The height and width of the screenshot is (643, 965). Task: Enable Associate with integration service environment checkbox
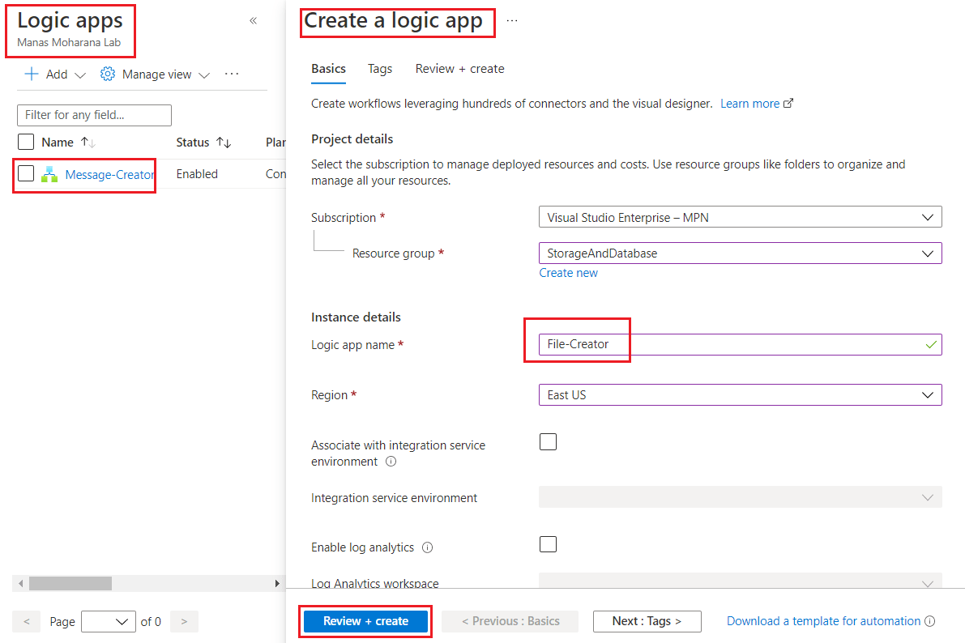[548, 442]
